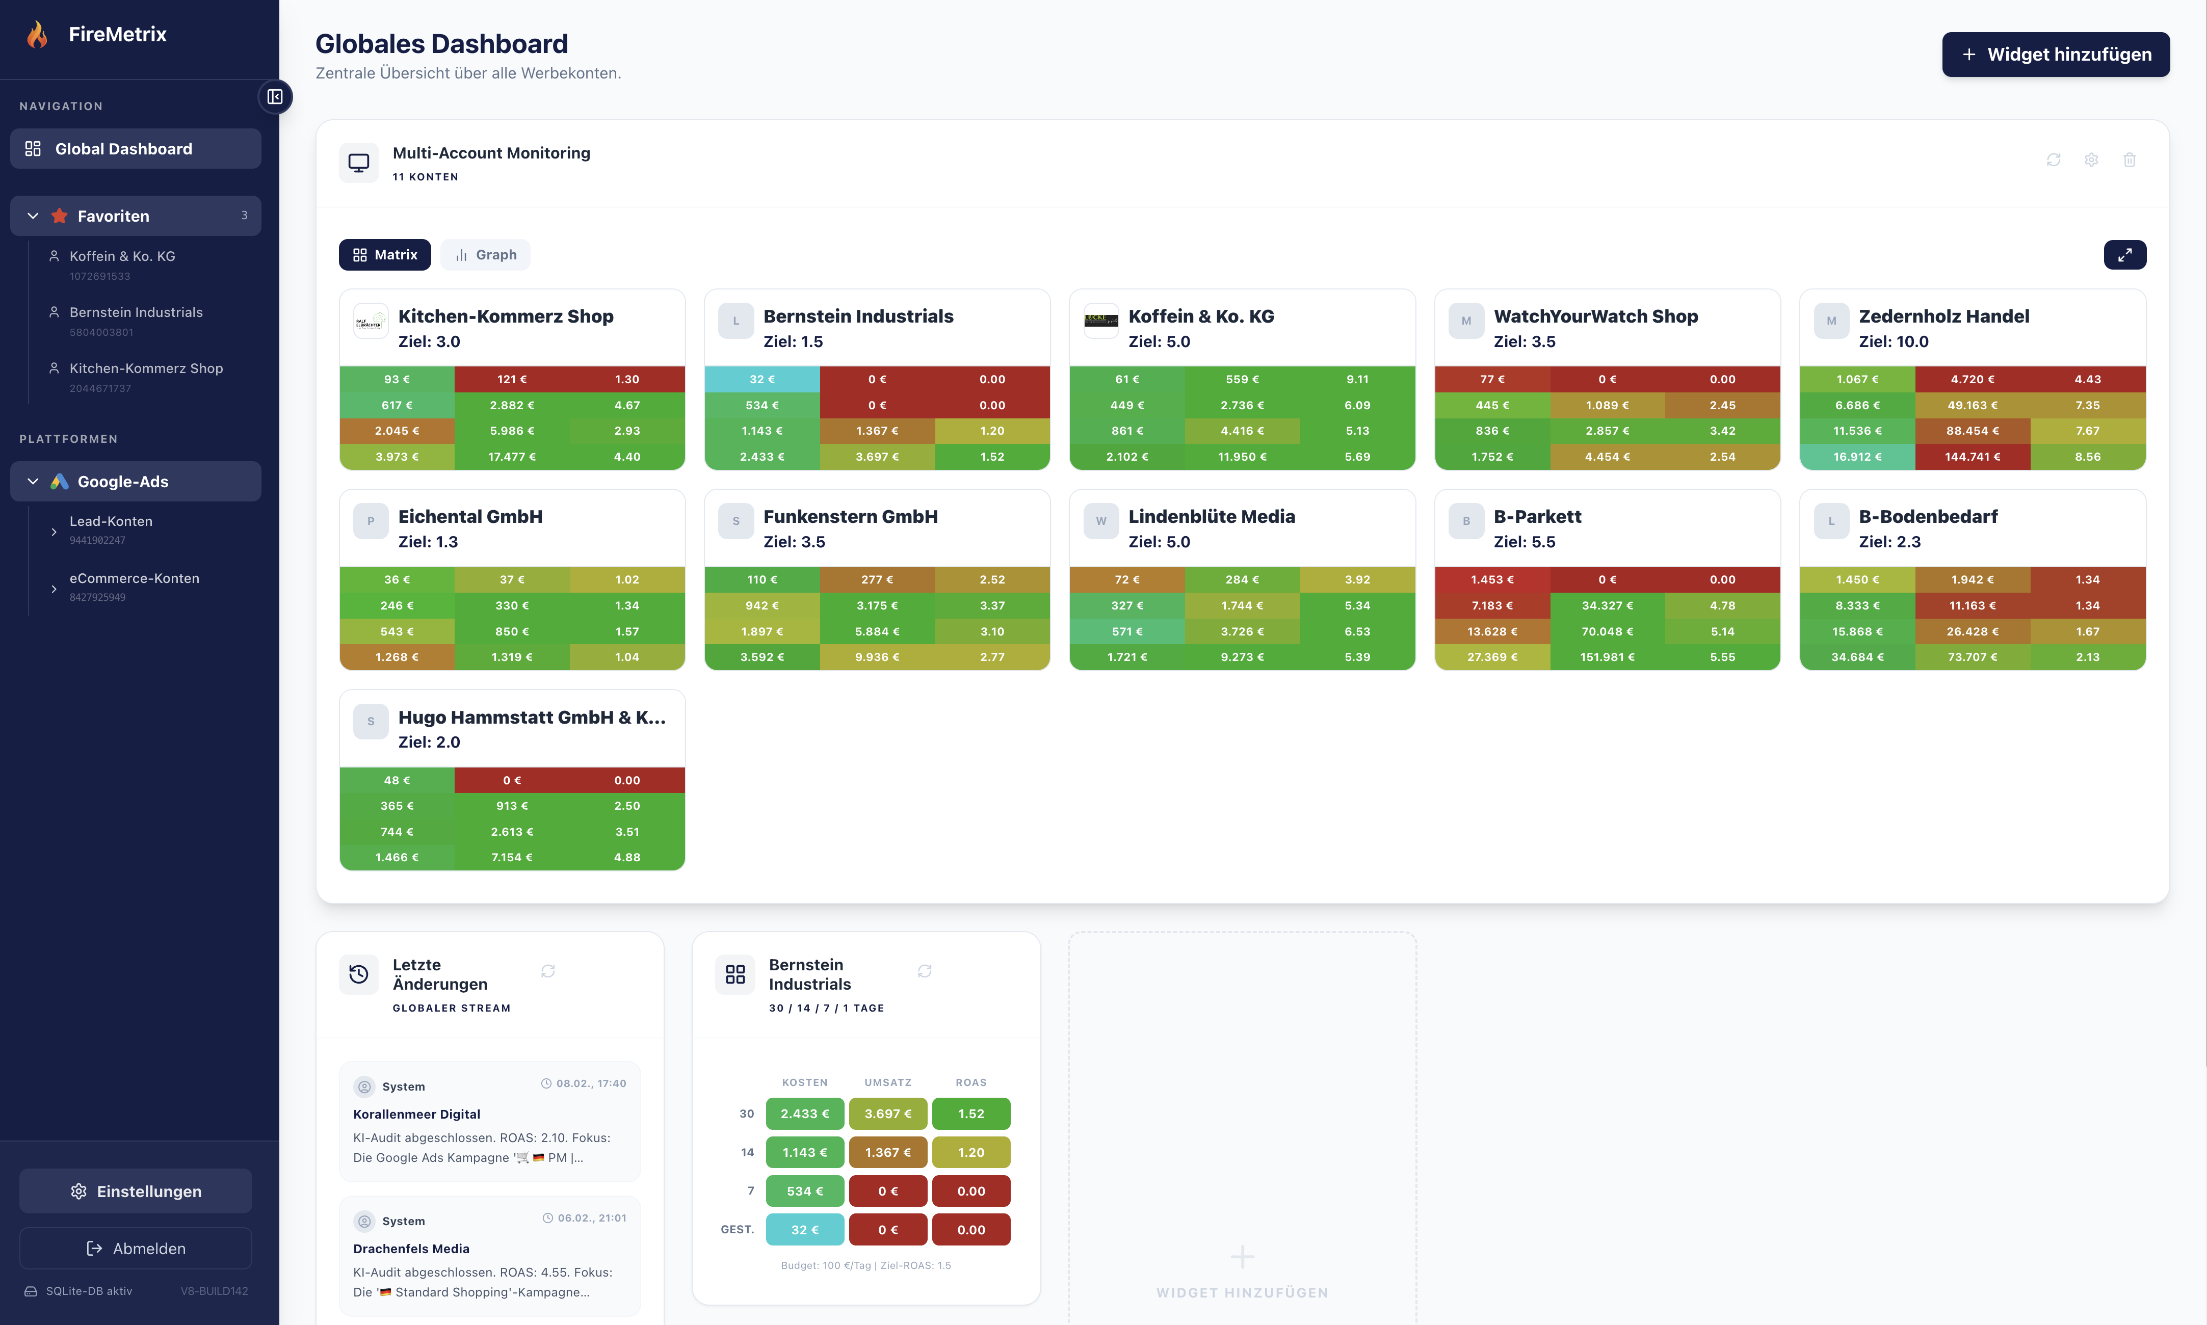The image size is (2207, 1325).
Task: Click Abmelden to log out
Action: 135,1248
